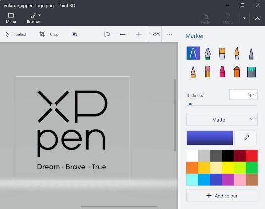This screenshot has width=265, height=209.
Task: Collapse the ribbon with the chevron
Action: [257, 18]
